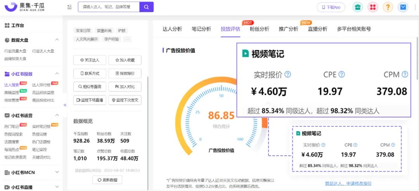Select the 宝宝日常 tag chip
Image resolution: width=419 pixels, height=191 pixels.
pyautogui.click(x=83, y=30)
